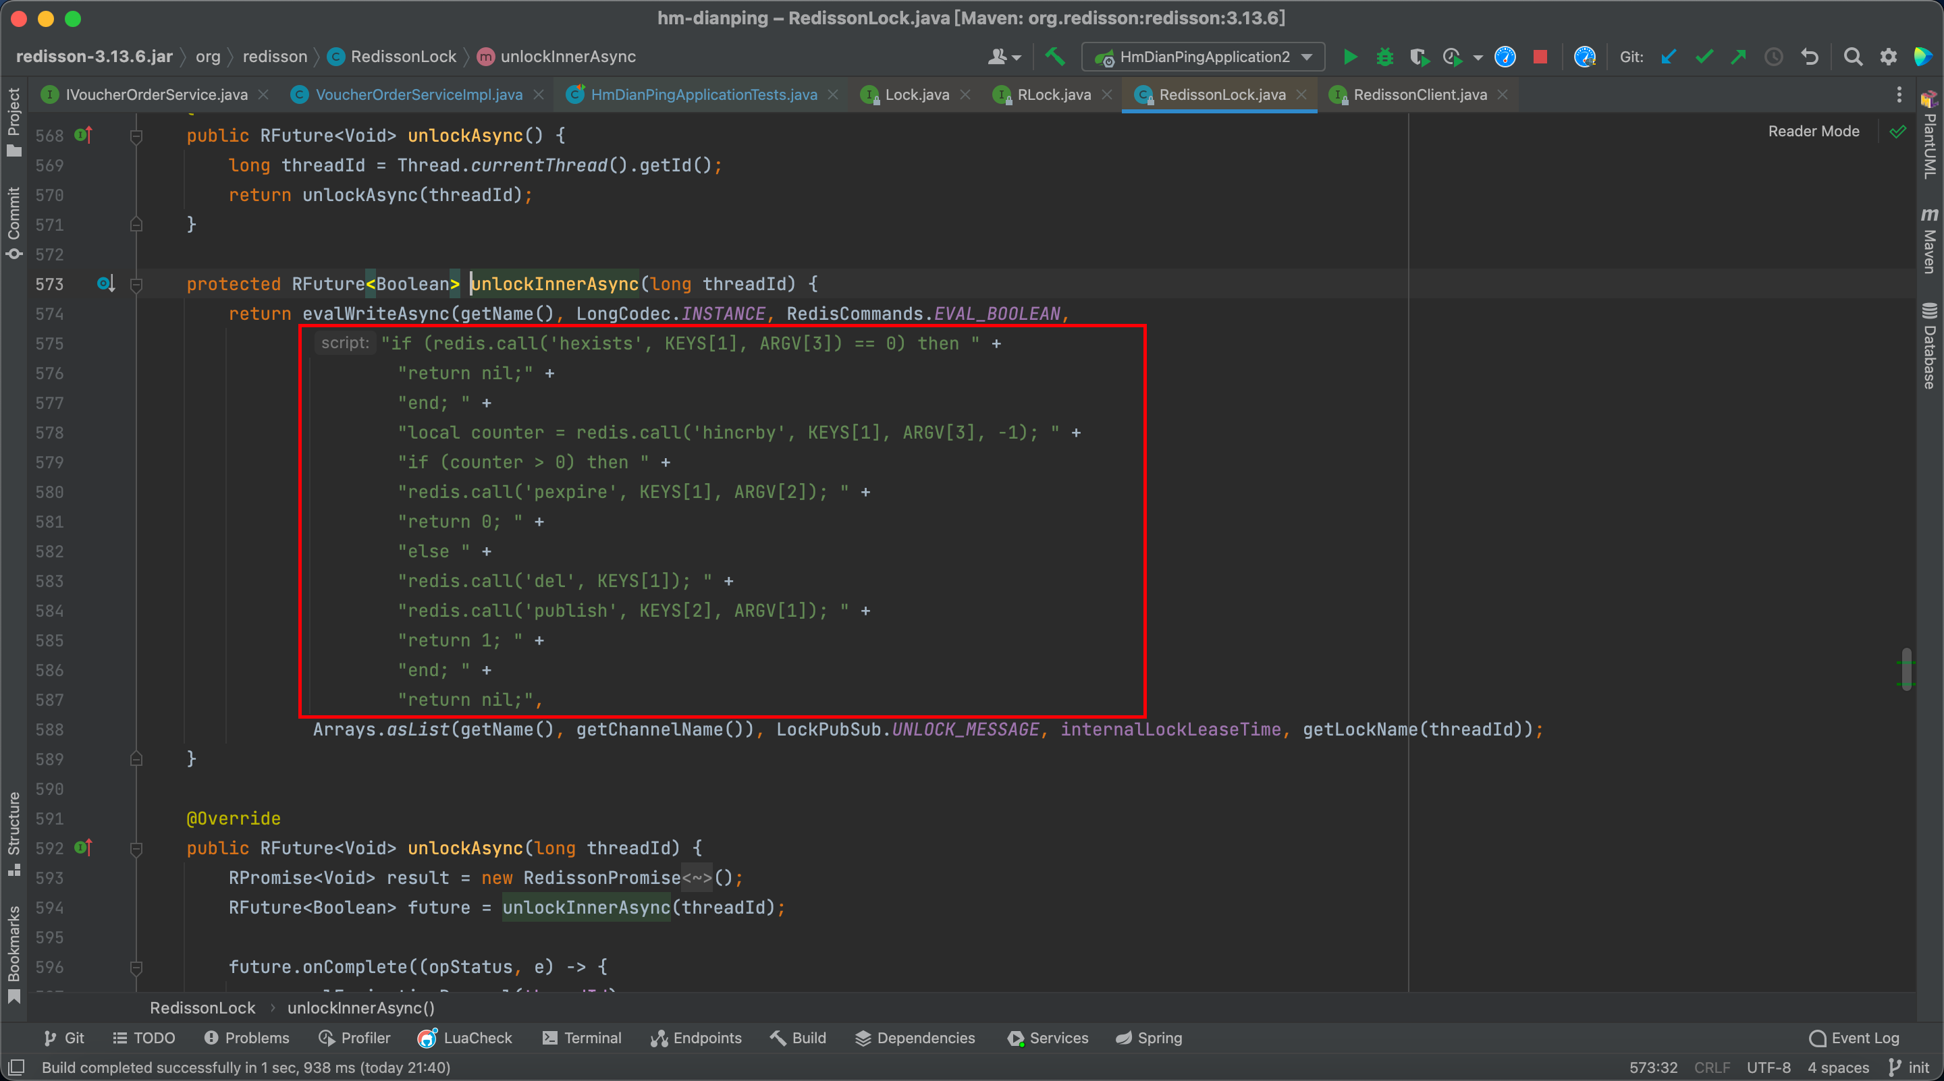Click Git update project arrow icon
This screenshot has width=1944, height=1081.
point(1669,57)
